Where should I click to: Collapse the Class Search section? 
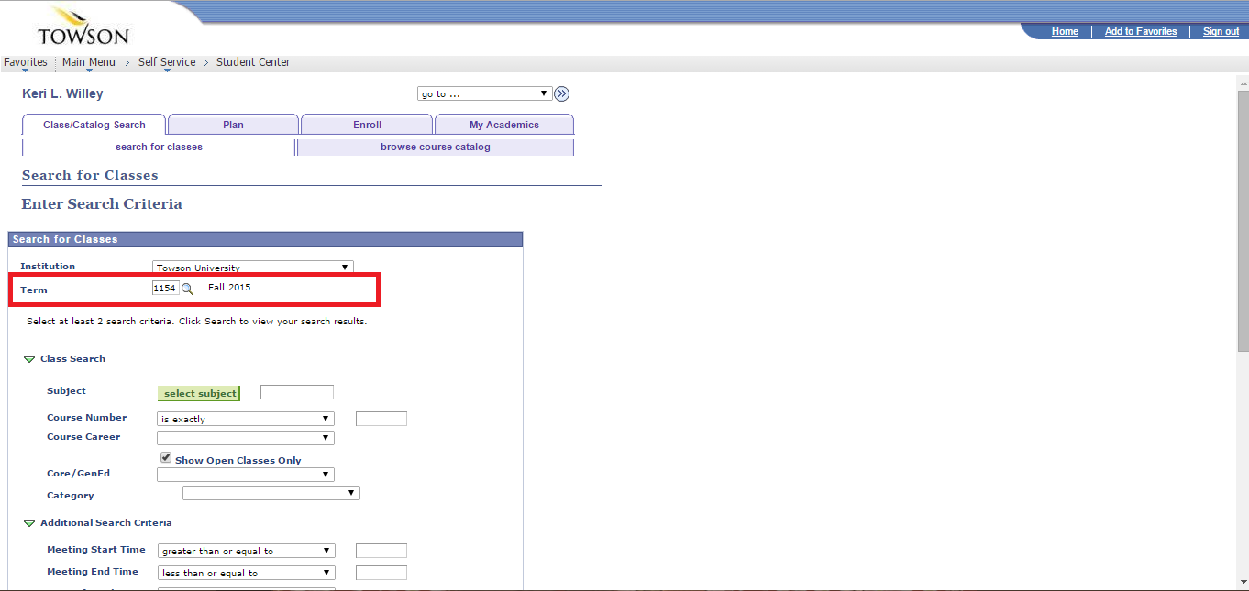point(28,358)
